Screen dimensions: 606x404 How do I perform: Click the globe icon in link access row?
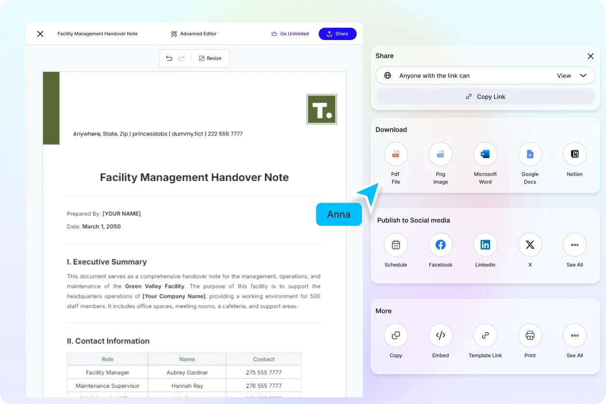(387, 76)
